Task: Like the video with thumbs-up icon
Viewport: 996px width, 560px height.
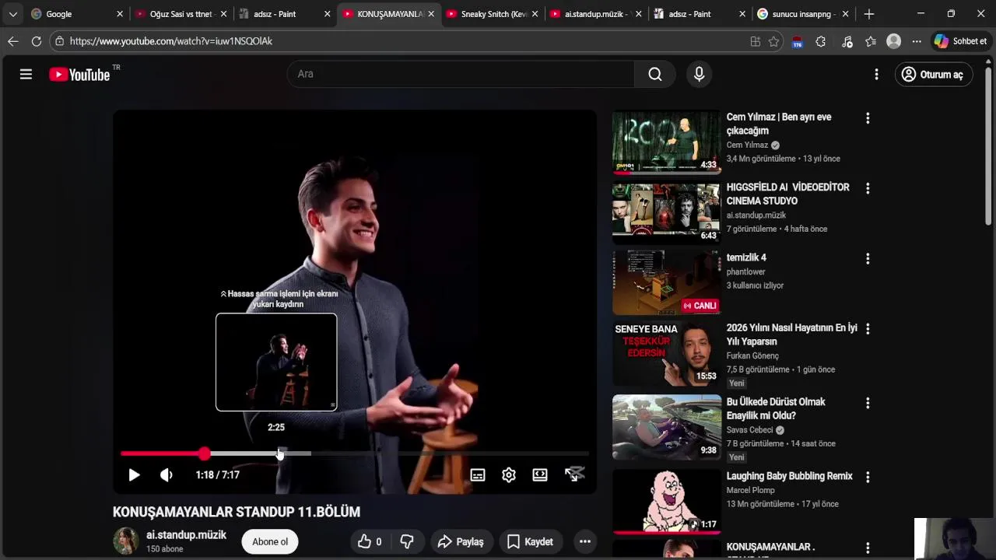Action: coord(370,542)
